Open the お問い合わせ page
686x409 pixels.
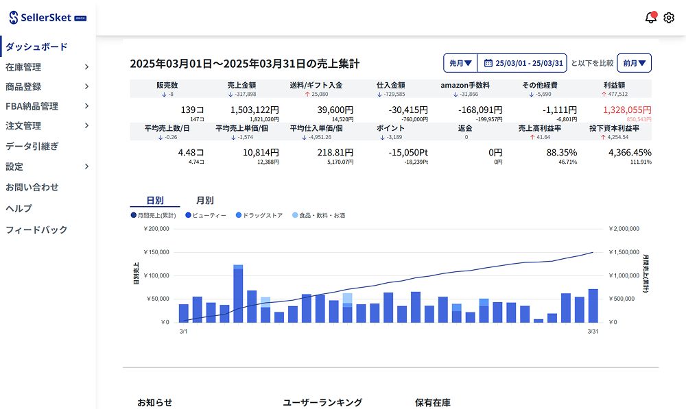(32, 187)
